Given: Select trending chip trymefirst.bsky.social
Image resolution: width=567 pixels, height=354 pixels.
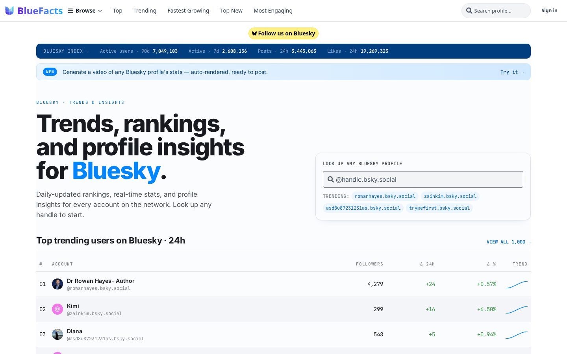Looking at the screenshot, I should pos(439,208).
